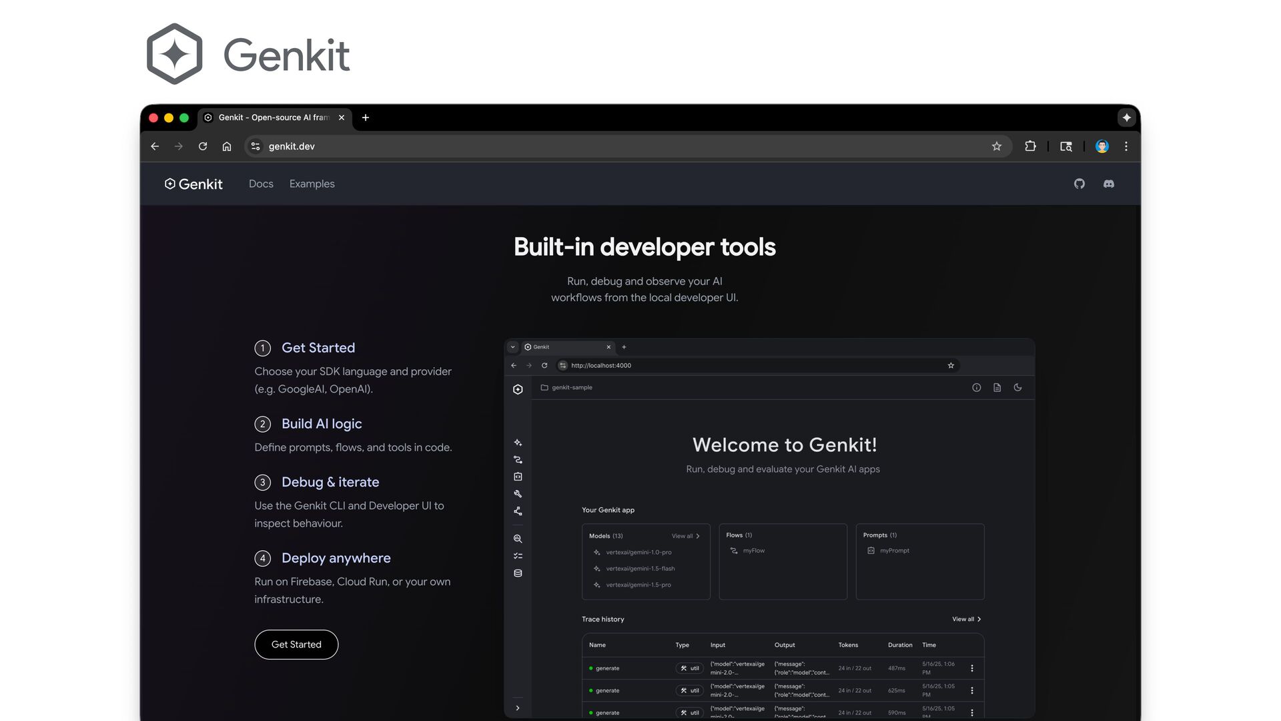Open the GitHub icon link
The width and height of the screenshot is (1281, 721).
(x=1079, y=184)
